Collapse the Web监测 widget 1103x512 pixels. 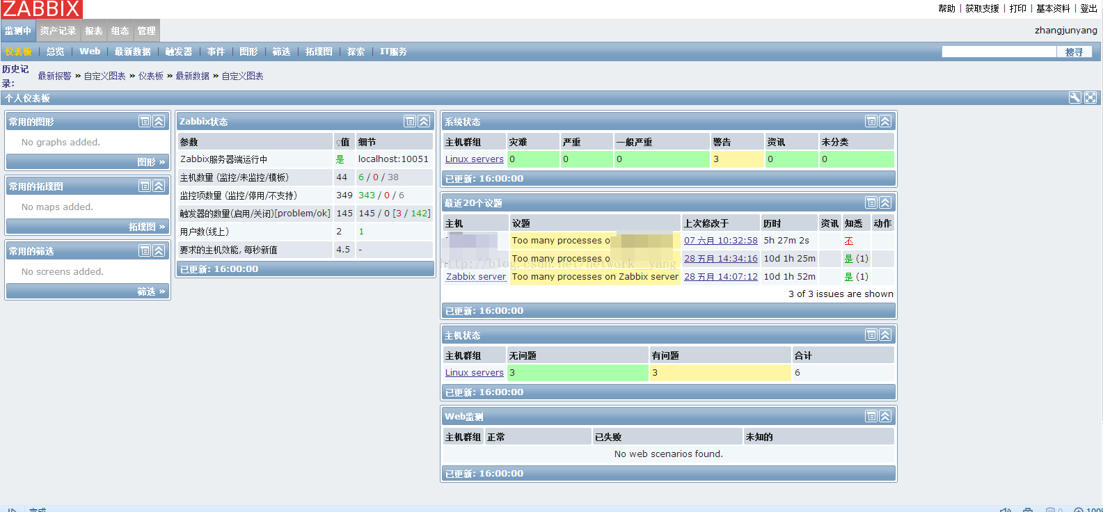(885, 416)
